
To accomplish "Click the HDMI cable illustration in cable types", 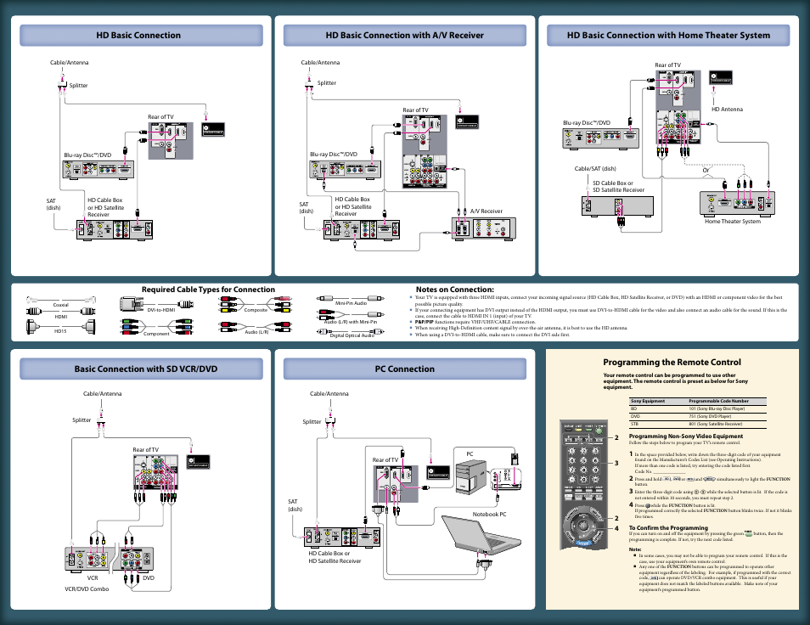I will click(61, 311).
